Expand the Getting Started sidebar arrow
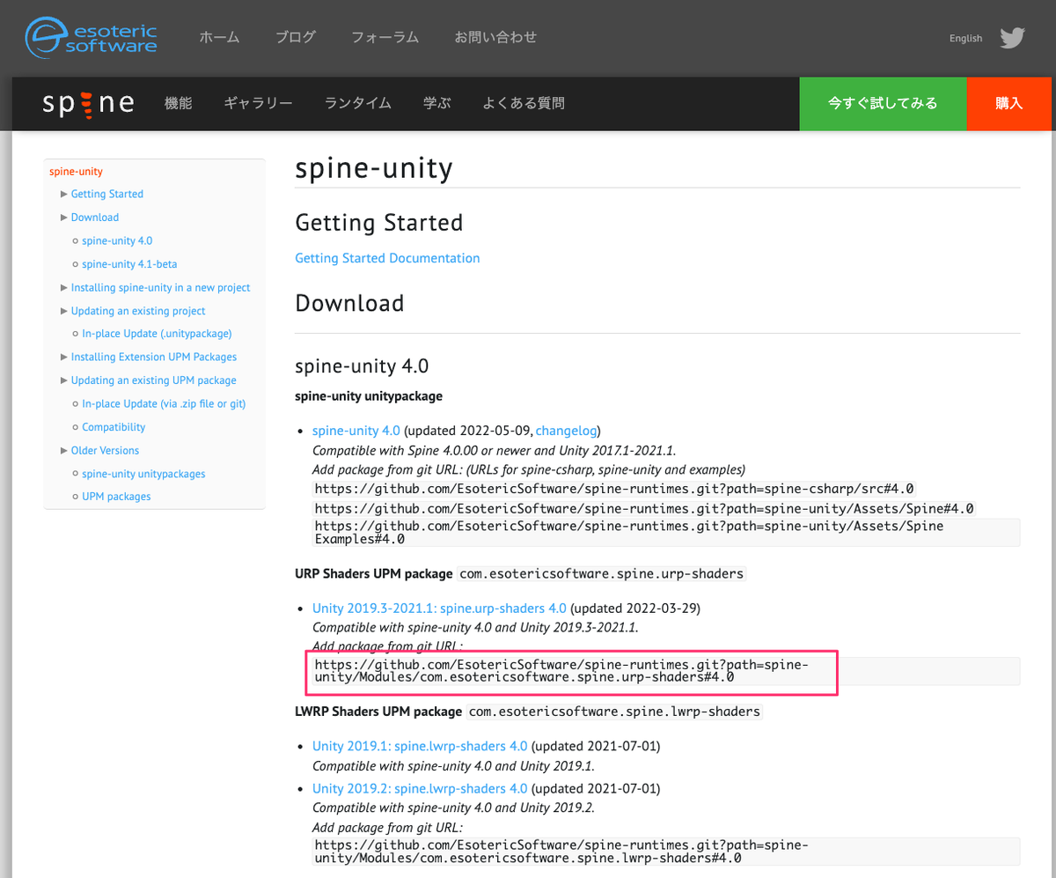 [64, 194]
